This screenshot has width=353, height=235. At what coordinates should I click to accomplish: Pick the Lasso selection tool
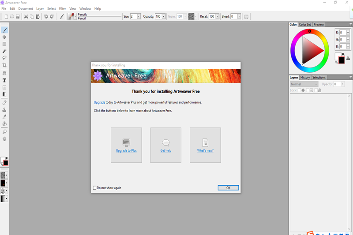pos(4,58)
